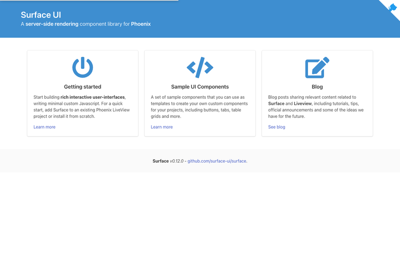Screen dimensions: 400x266
Task: Click the Sample UI Components description paragraph
Action: [x=199, y=107]
